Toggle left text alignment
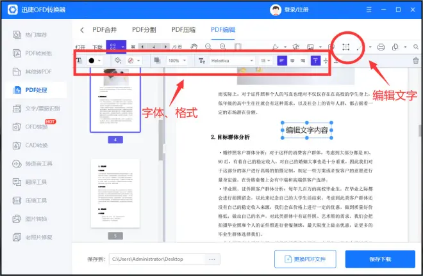Viewport: 423px width, 276px height. tap(282, 61)
